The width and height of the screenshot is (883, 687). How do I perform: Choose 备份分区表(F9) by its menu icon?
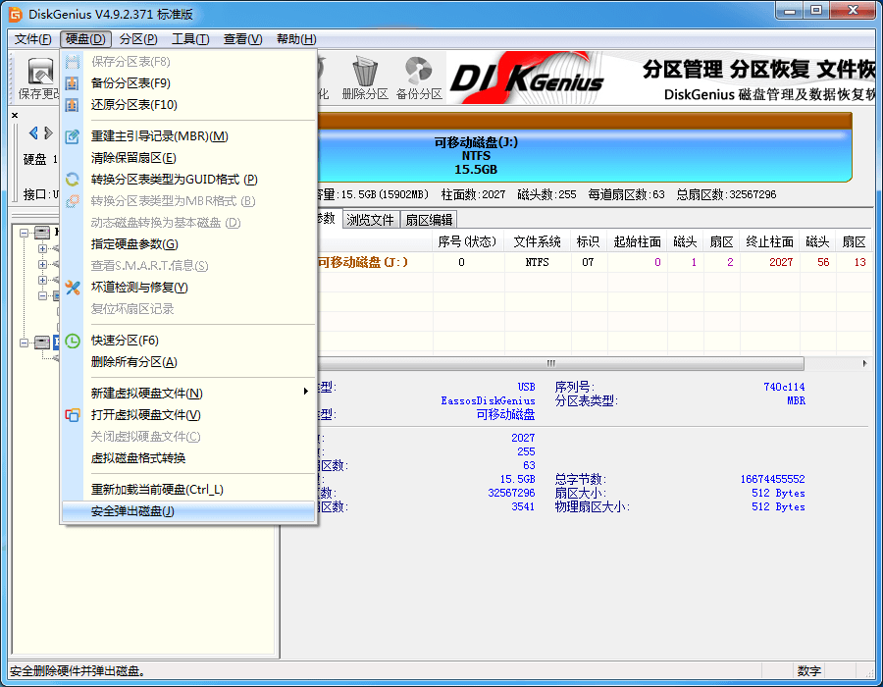(x=72, y=83)
